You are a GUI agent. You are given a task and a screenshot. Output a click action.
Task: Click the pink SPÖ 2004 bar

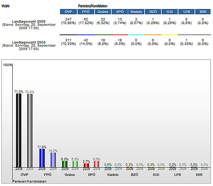96,164
